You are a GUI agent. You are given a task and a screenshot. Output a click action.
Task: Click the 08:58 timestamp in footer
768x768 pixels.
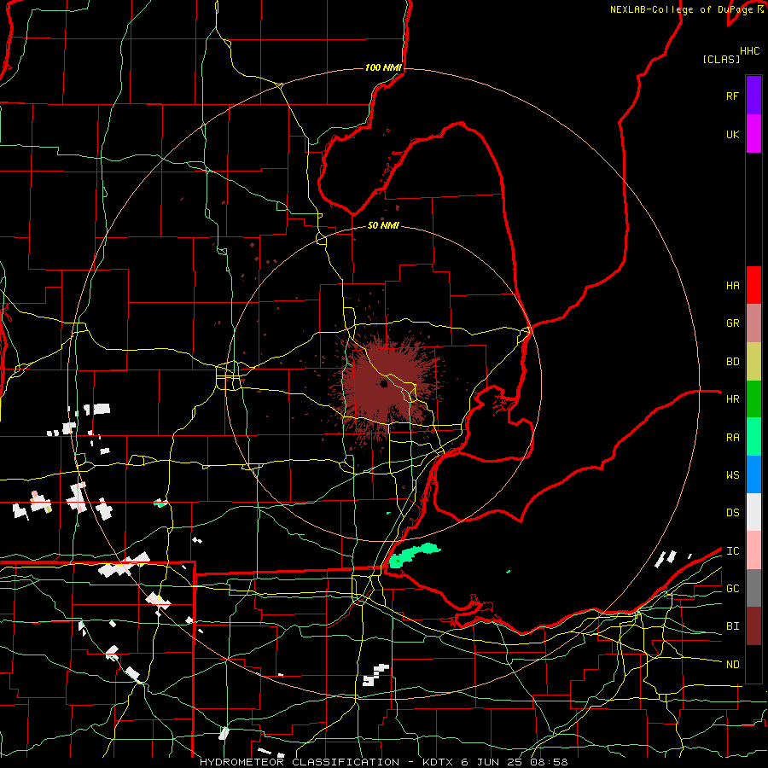click(549, 762)
